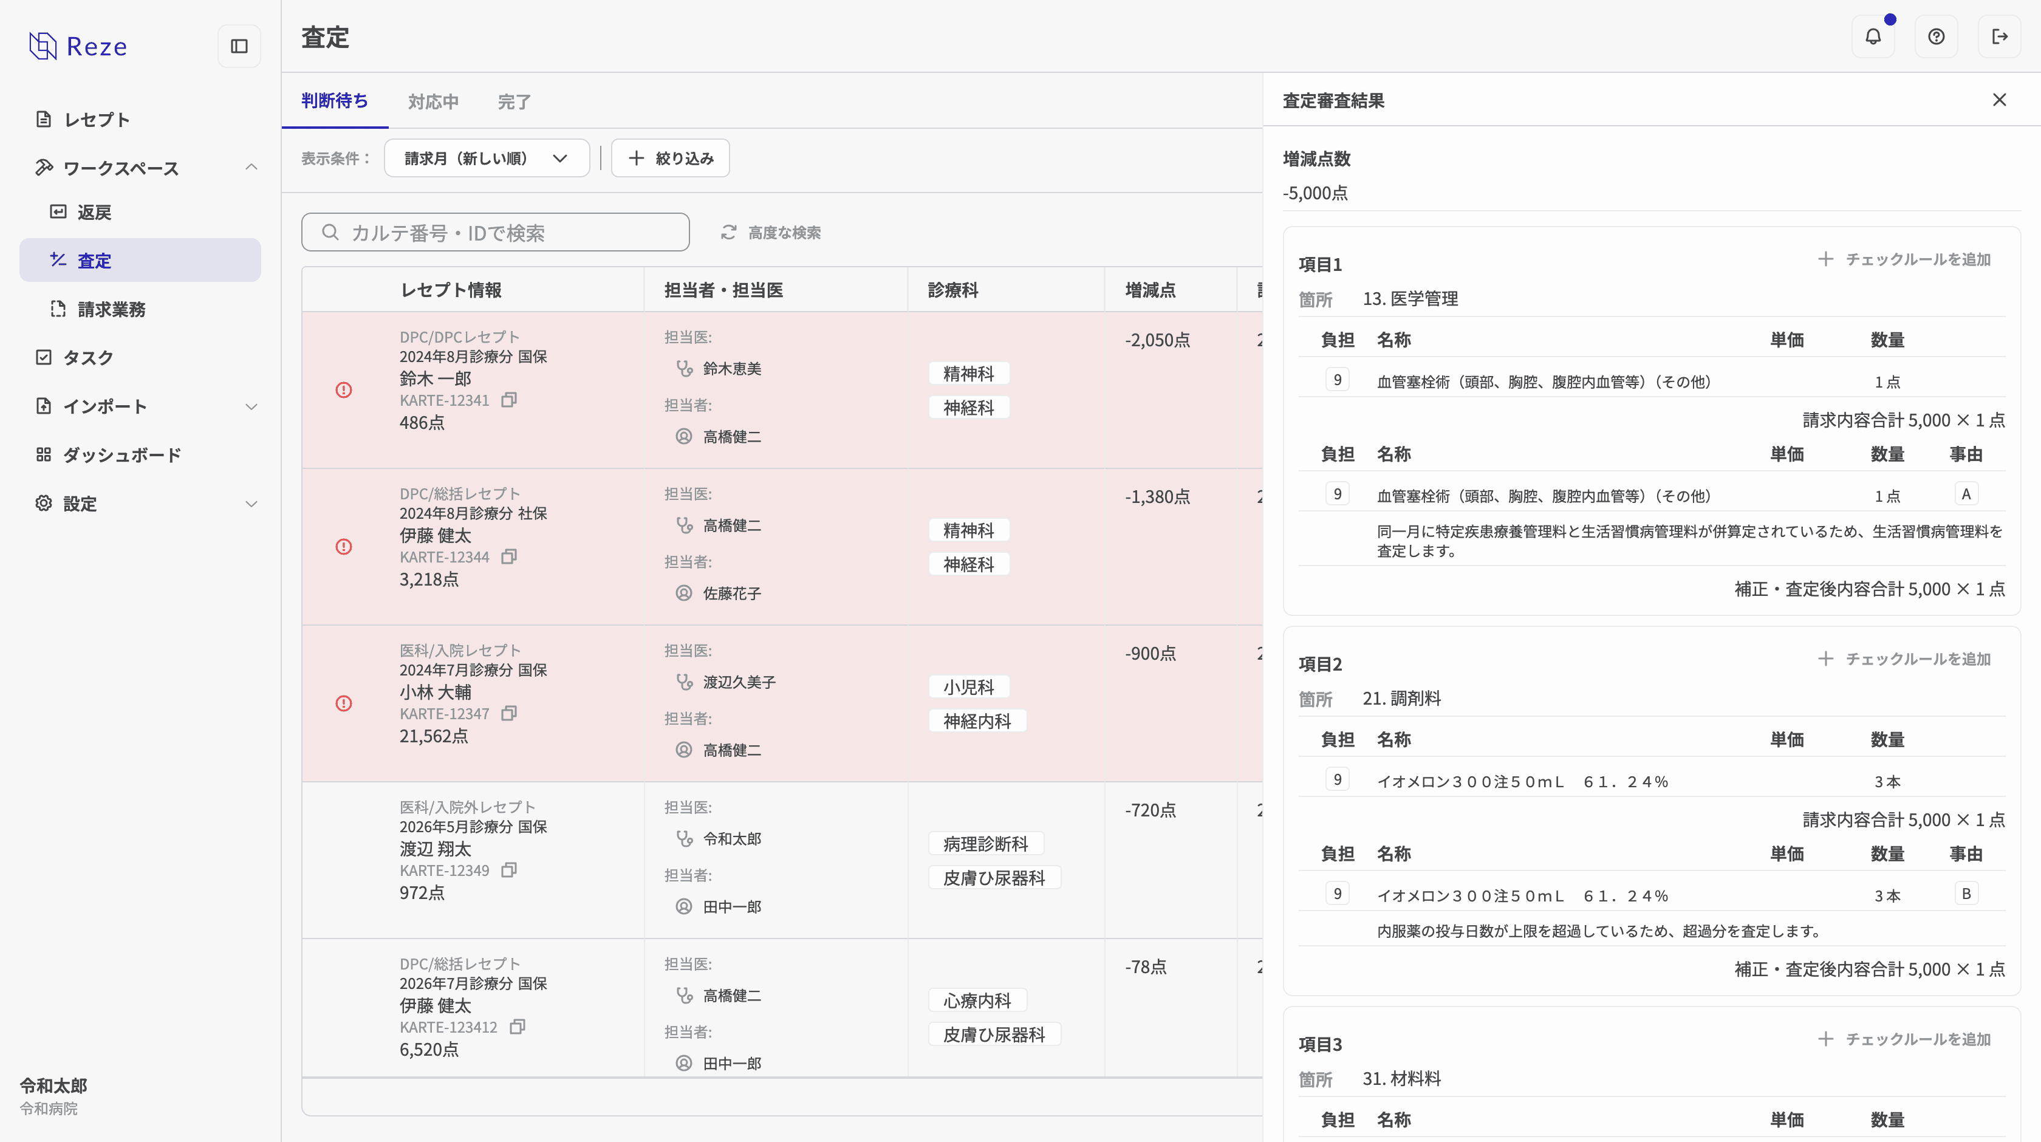Click the logout icon in the header

[2000, 36]
